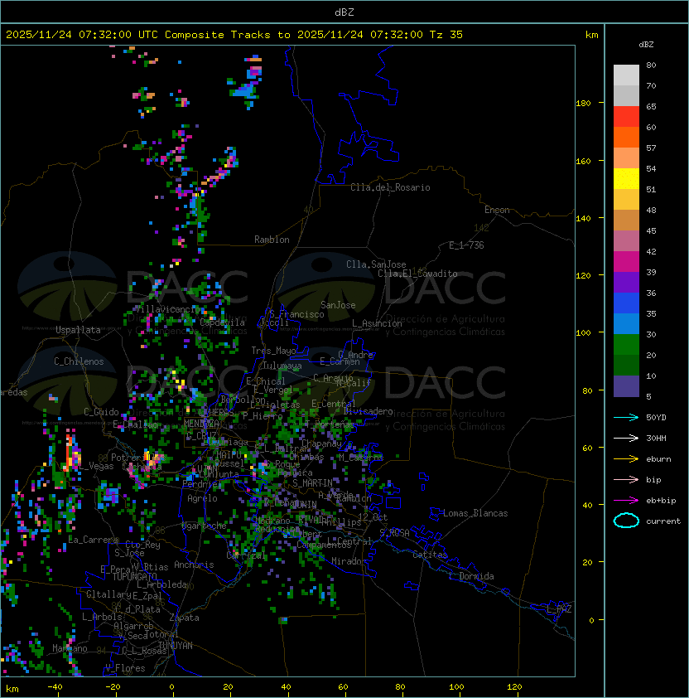The image size is (689, 698).
Task: Click the Manzano map label
Action: pos(70,648)
